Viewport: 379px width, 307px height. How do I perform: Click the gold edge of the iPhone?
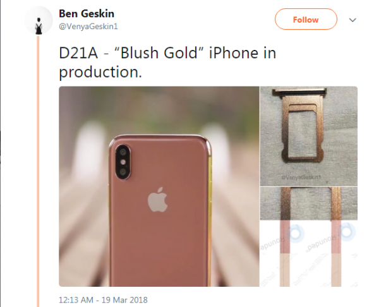coord(210,213)
